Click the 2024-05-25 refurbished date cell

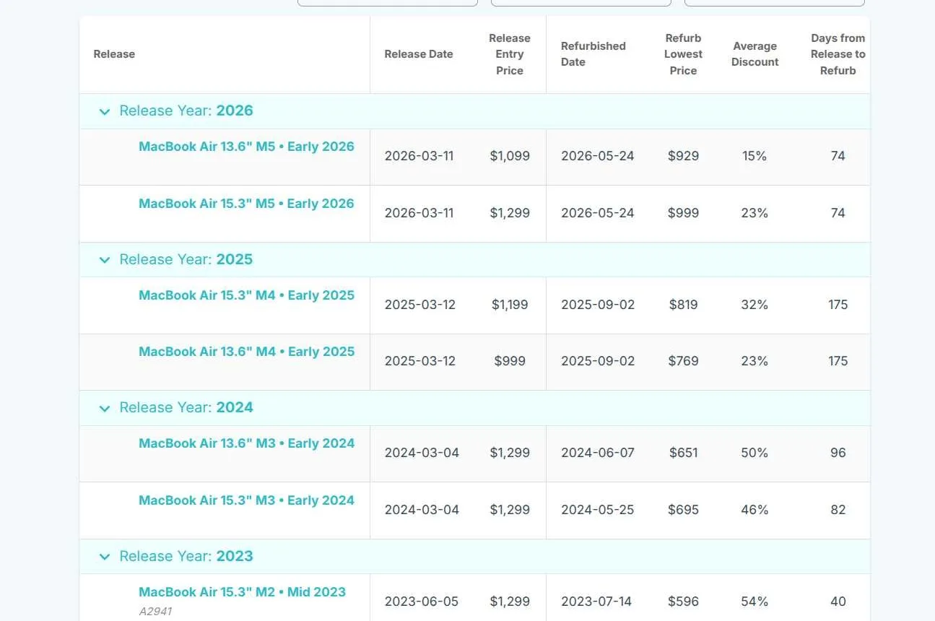[x=598, y=510]
